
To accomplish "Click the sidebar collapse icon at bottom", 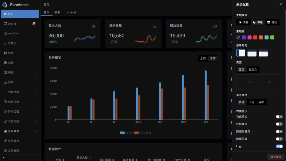I will 4,158.
